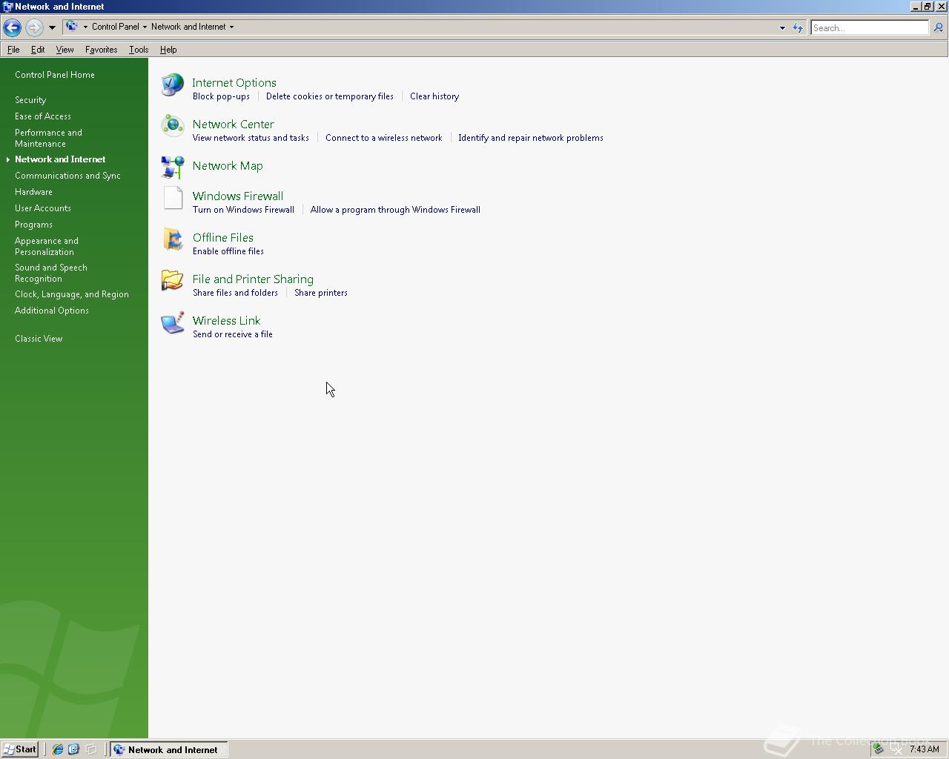Select Hardware in the sidebar
The image size is (949, 759).
click(x=33, y=192)
